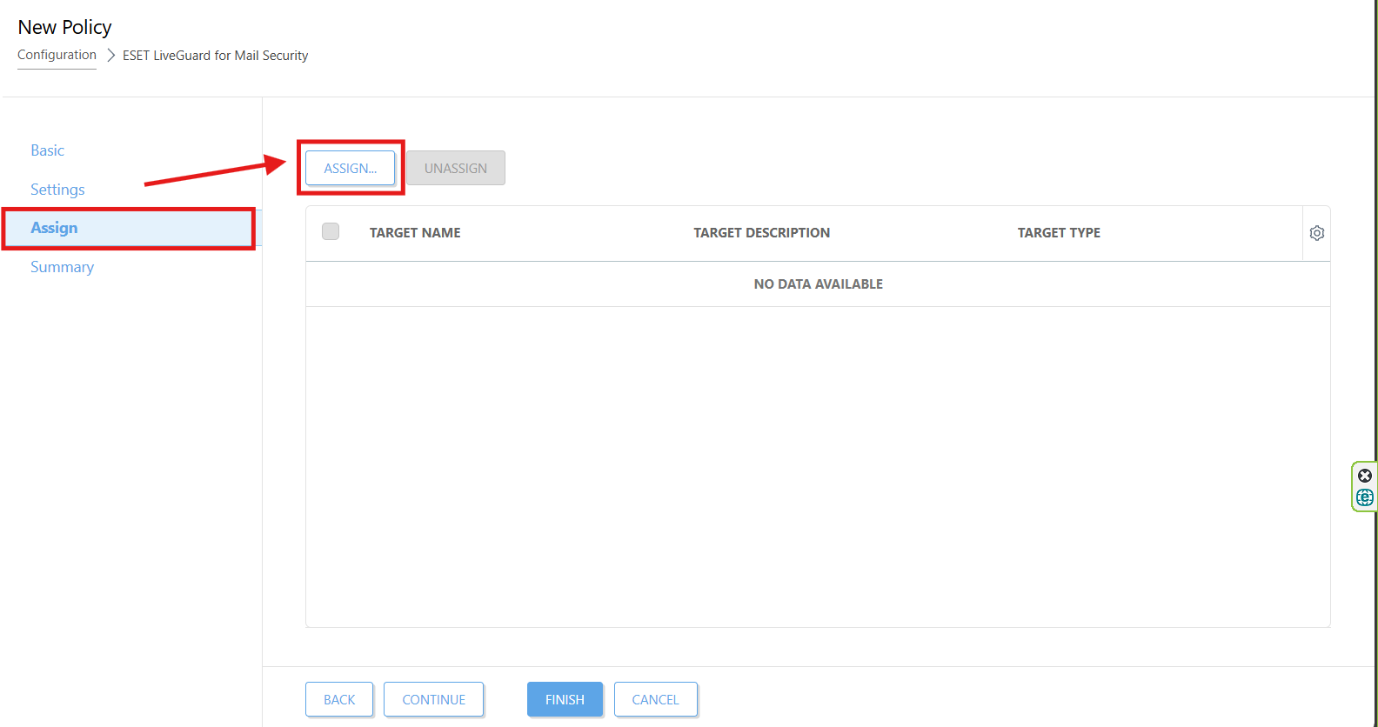This screenshot has width=1378, height=727.
Task: Click FINISH to save the policy
Action: [565, 699]
